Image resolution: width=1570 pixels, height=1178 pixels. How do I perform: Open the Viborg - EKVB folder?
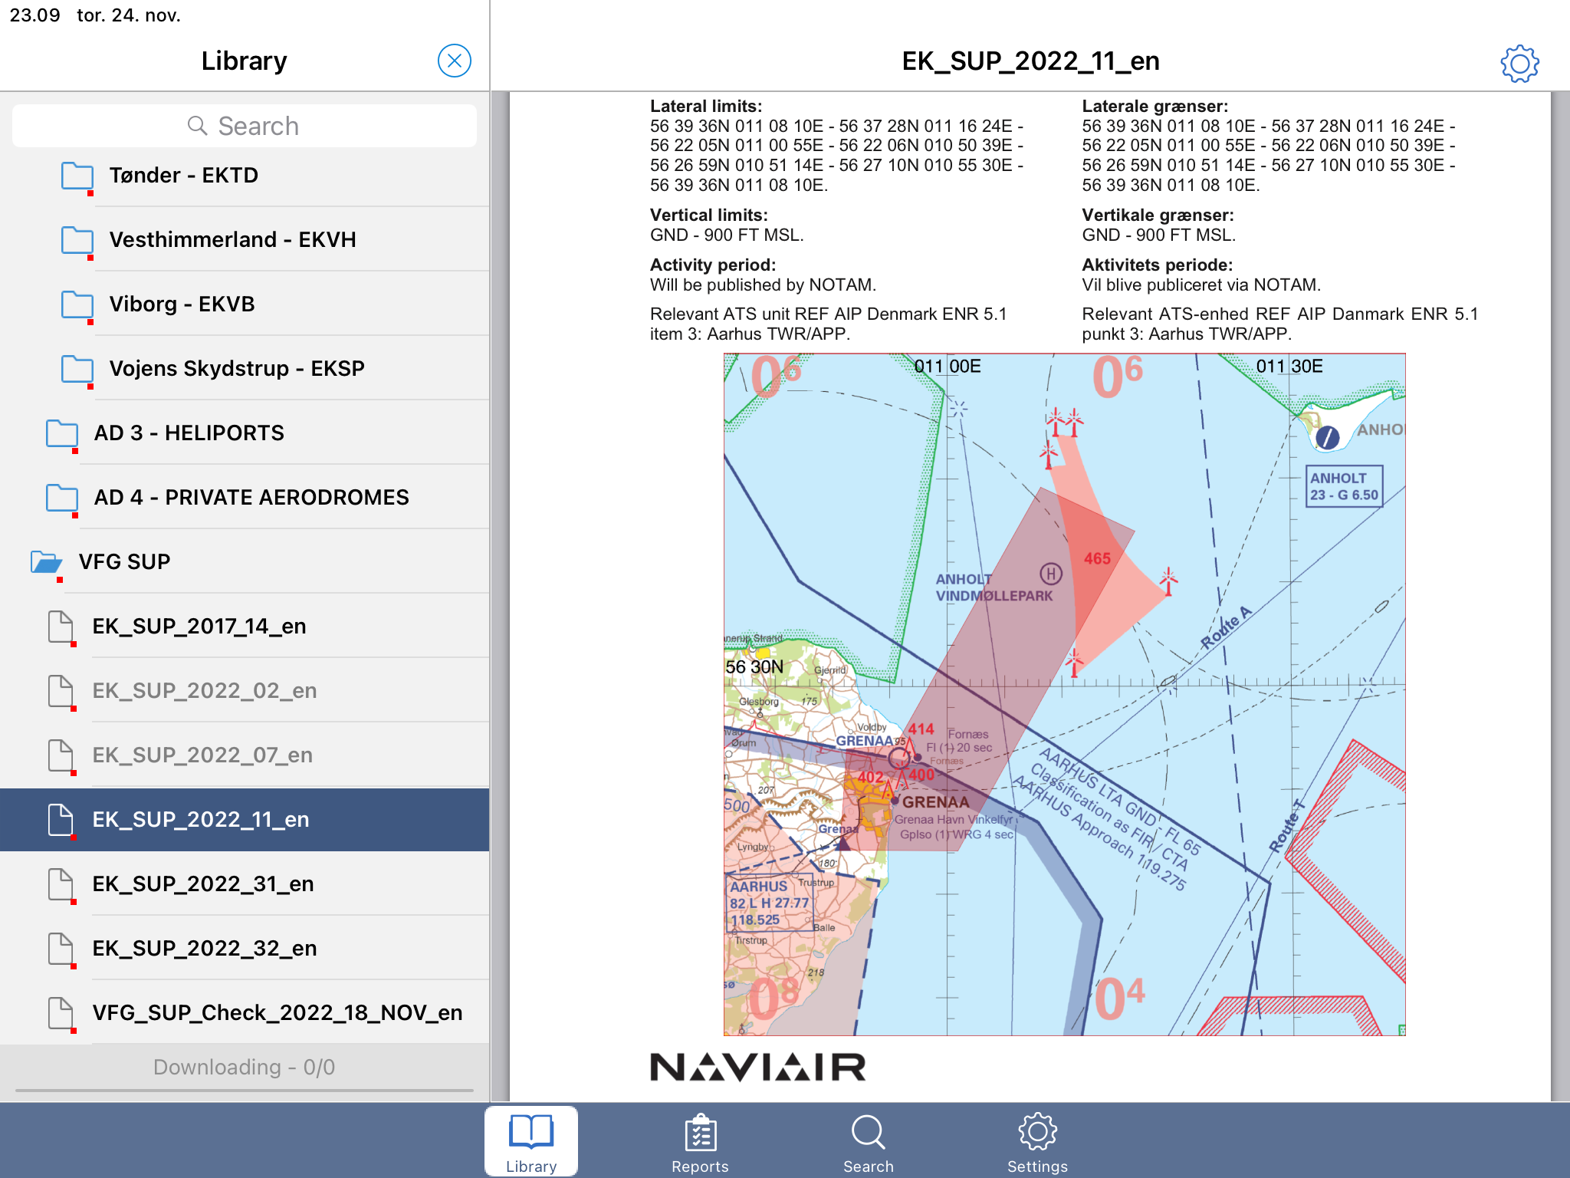245,304
